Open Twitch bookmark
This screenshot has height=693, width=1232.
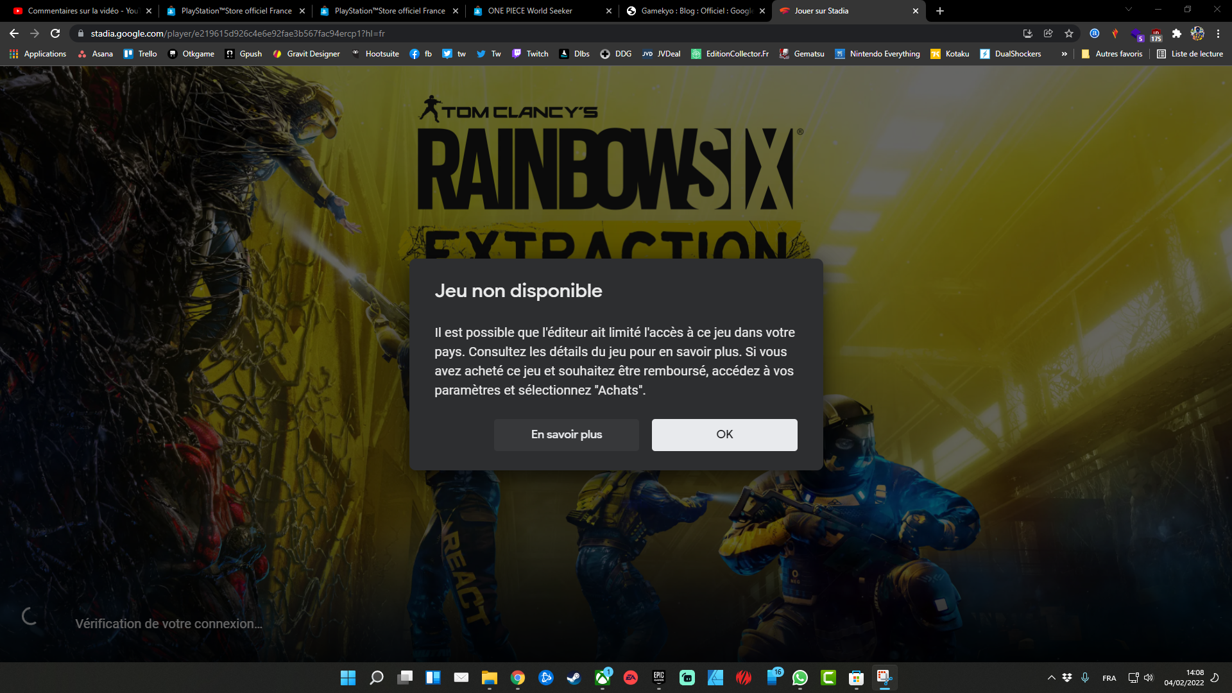pyautogui.click(x=530, y=54)
